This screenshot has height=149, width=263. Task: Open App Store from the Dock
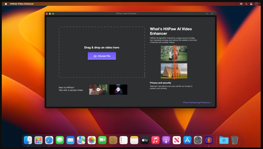tap(187, 140)
